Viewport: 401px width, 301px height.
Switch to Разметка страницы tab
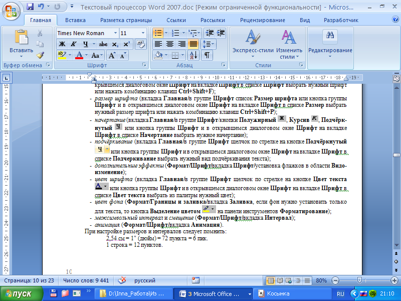126,20
